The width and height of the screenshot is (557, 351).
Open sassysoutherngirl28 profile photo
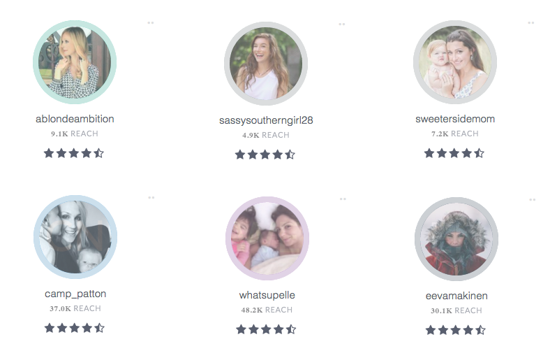(x=266, y=64)
